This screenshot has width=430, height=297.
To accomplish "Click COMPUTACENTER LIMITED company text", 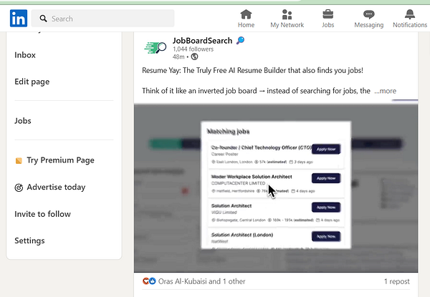I will [239, 183].
